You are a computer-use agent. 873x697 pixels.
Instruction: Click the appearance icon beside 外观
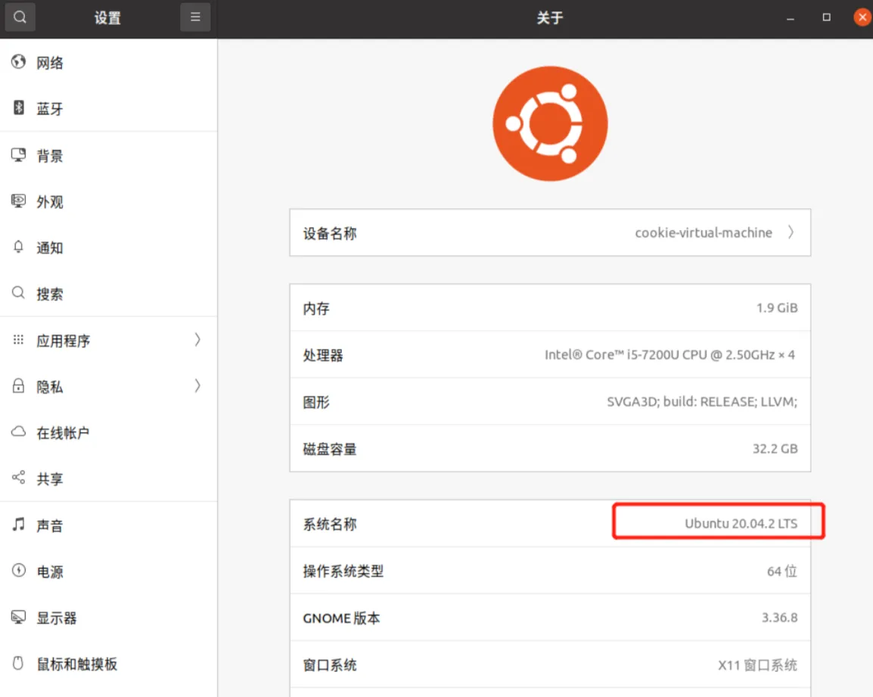(18, 201)
